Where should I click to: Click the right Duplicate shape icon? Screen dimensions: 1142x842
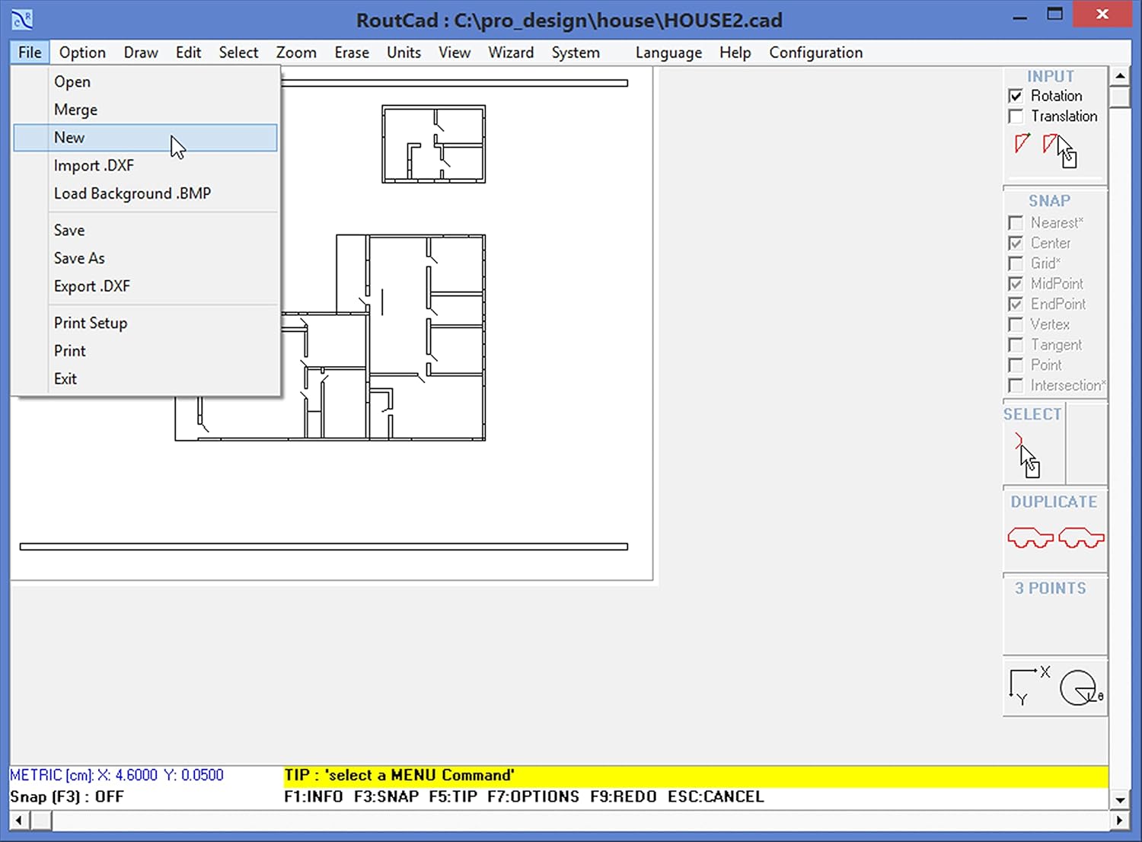tap(1080, 537)
